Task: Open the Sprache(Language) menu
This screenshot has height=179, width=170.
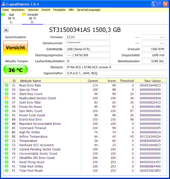Action: point(88,10)
